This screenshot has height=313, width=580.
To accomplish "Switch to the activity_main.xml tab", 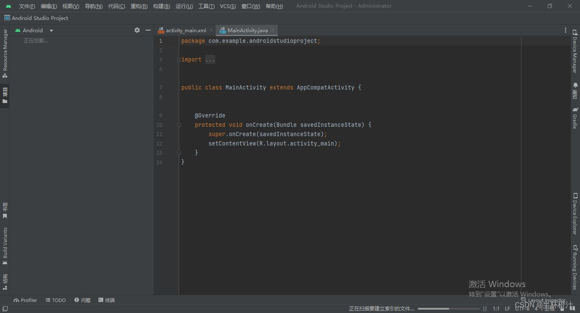I will point(186,30).
